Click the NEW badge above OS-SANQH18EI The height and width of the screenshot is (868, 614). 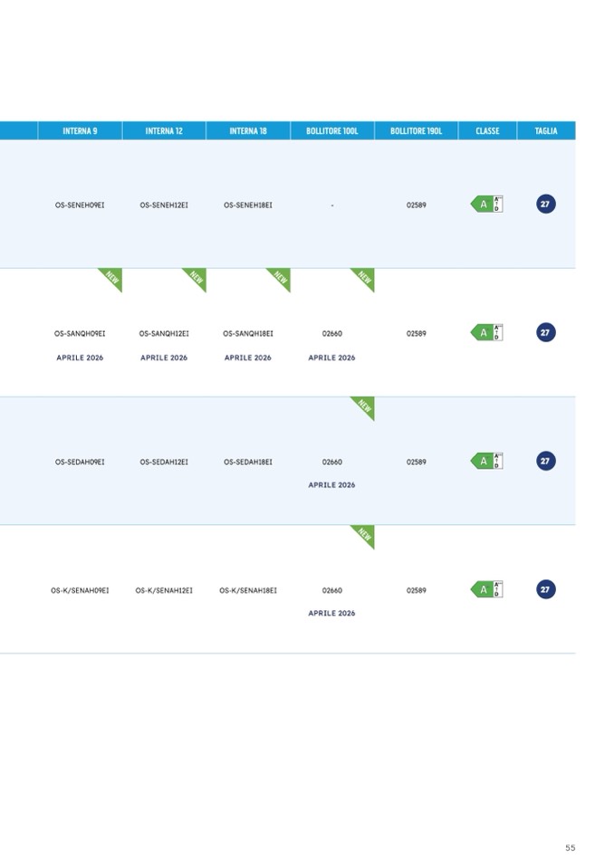click(x=281, y=277)
